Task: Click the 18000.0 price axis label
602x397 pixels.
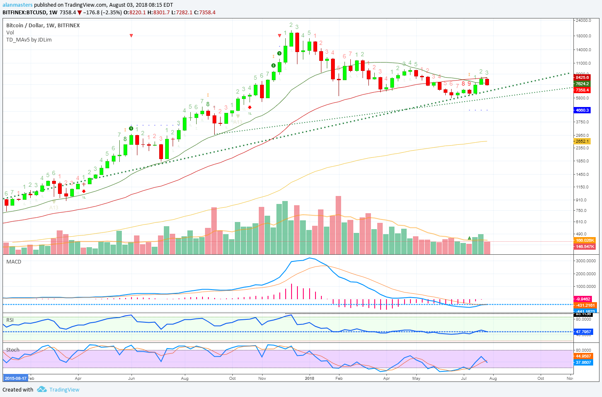Action: pyautogui.click(x=584, y=36)
